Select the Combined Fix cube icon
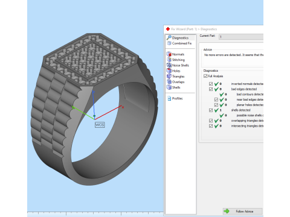 [169, 43]
